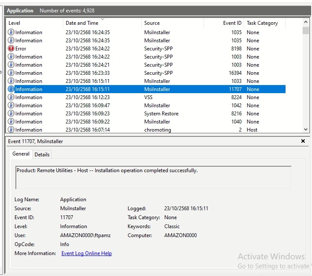Click the event description text box
This screenshot has width=312, height=276.
(153, 177)
